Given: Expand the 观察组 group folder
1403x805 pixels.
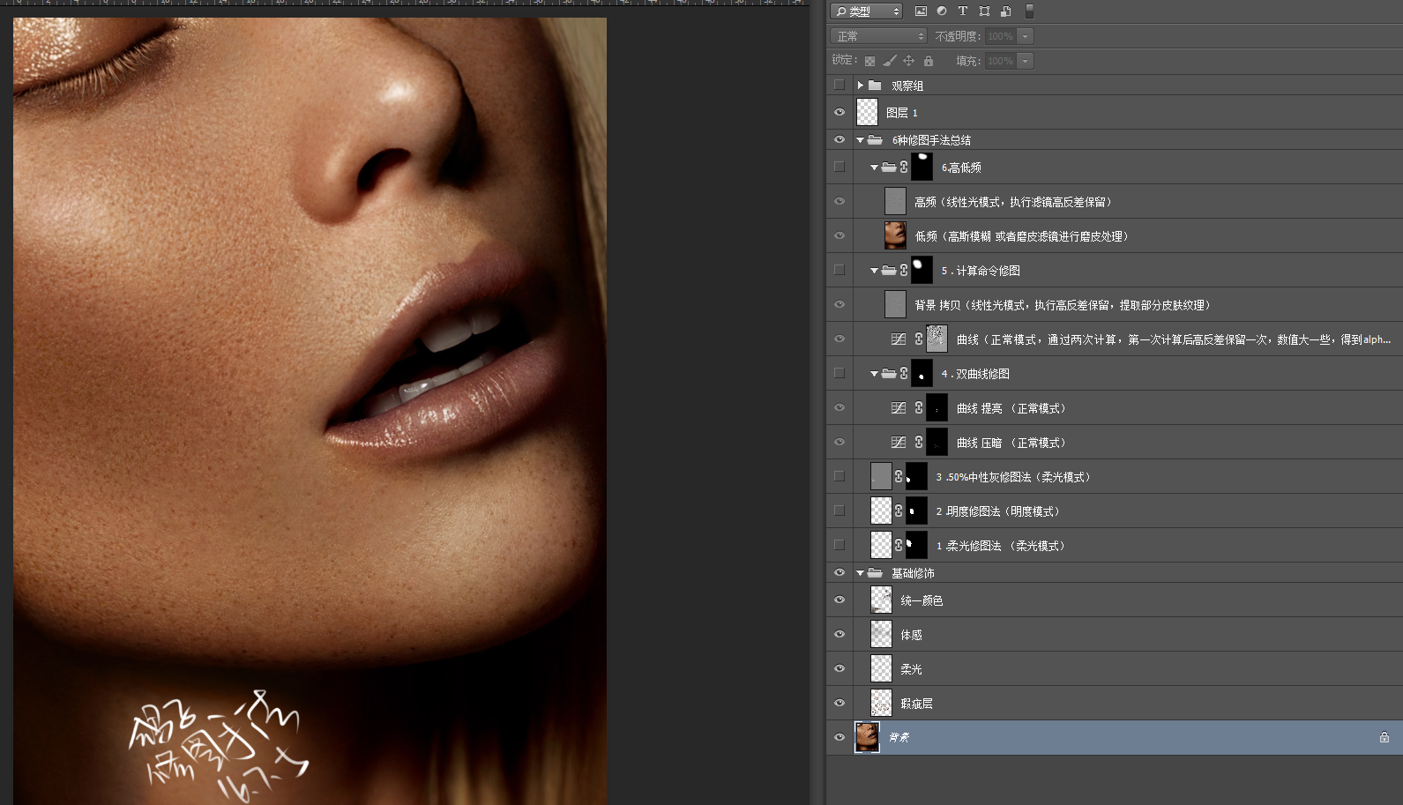Looking at the screenshot, I should pos(860,86).
